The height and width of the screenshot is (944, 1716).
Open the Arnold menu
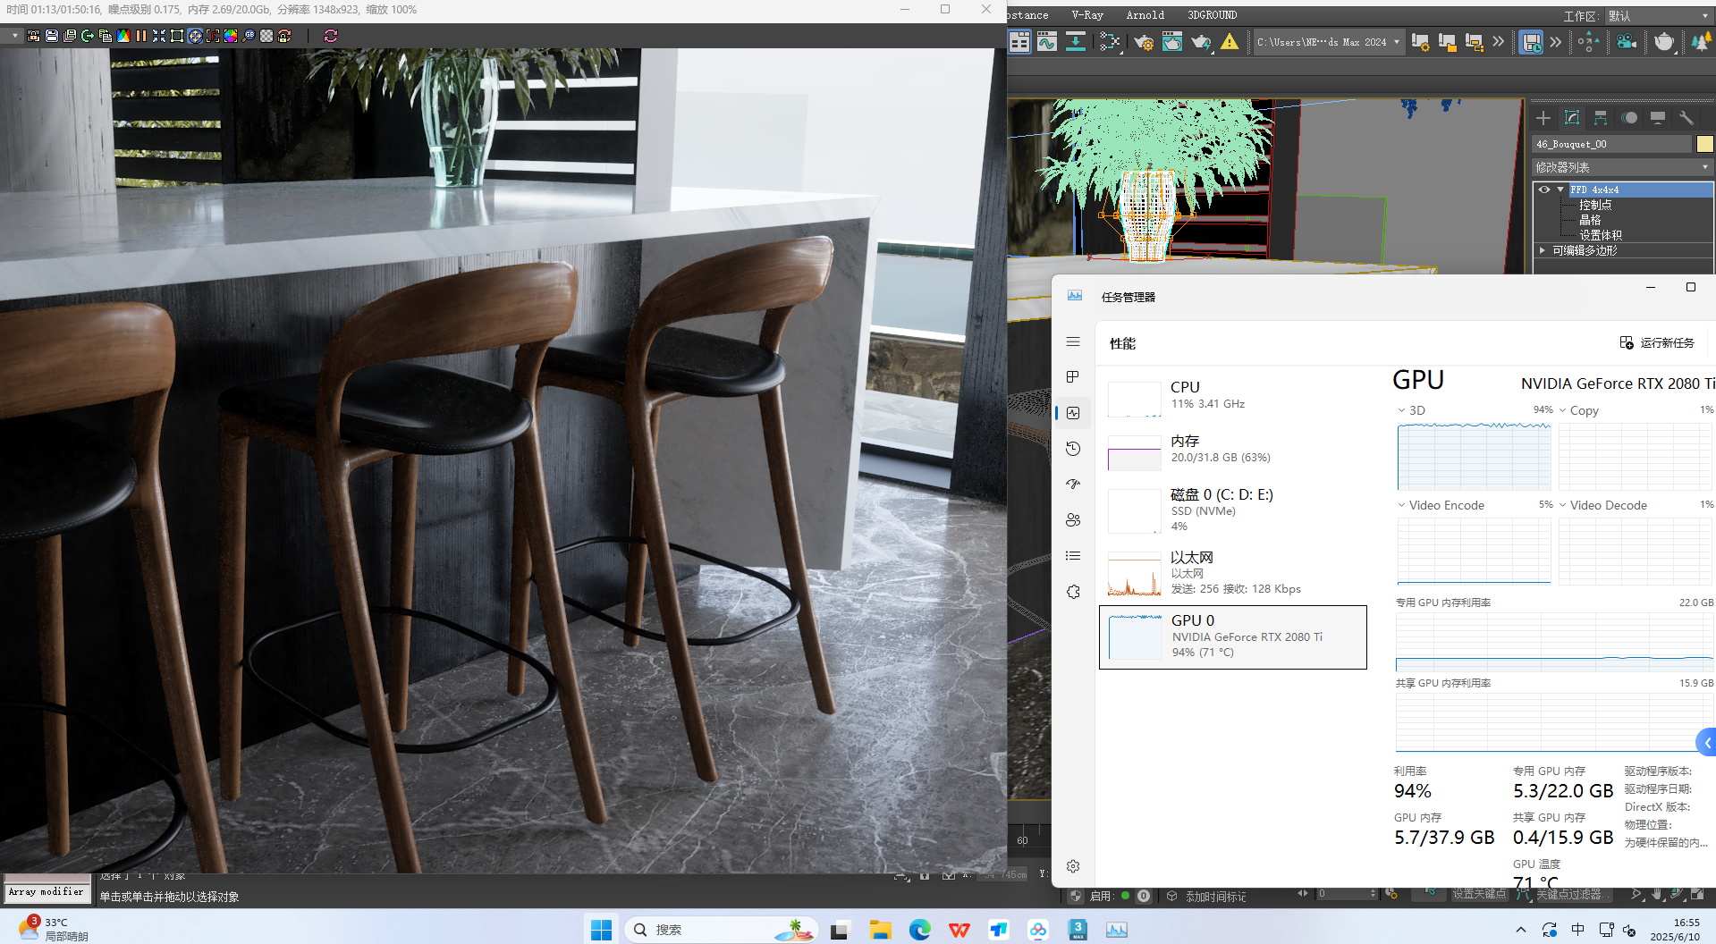pos(1145,15)
